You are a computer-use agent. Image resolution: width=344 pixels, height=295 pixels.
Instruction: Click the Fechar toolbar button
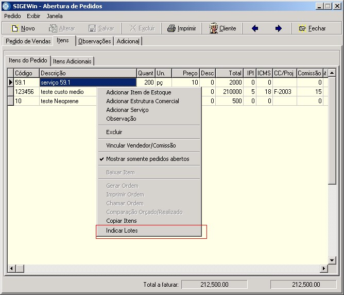(312, 28)
